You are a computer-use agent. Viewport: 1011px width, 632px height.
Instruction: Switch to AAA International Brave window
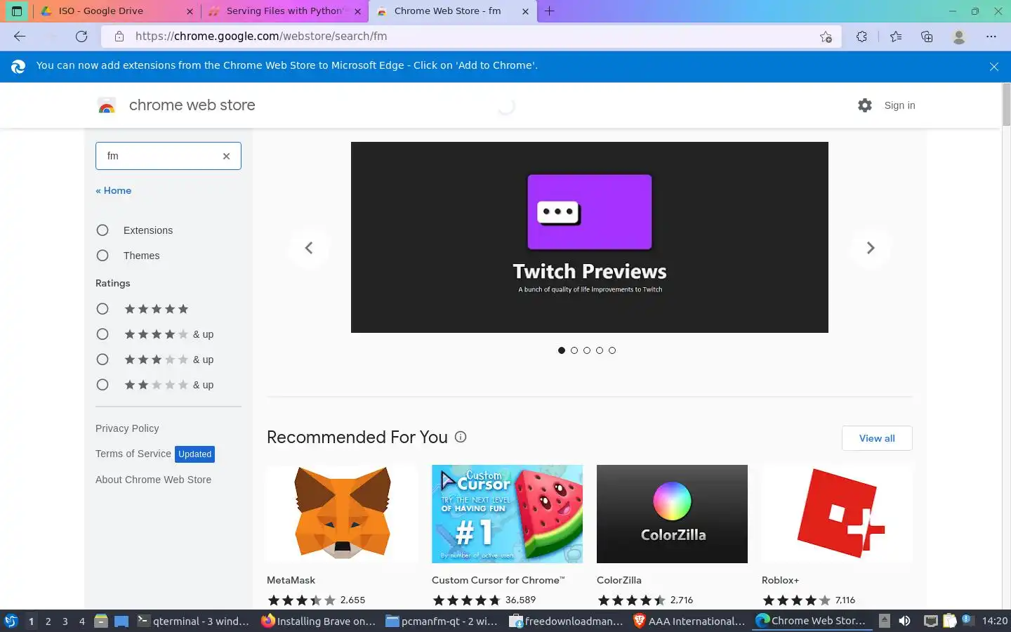[689, 621]
